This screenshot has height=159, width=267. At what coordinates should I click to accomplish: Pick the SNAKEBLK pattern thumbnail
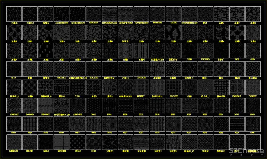[x=237, y=88]
